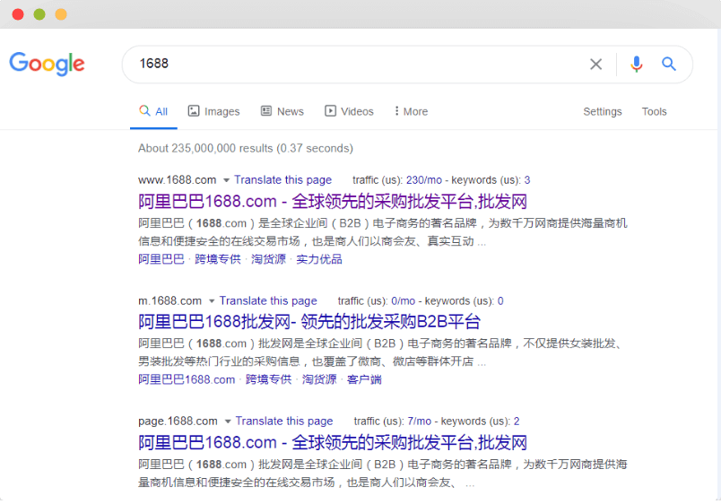This screenshot has width=721, height=504.
Task: Click the About 235,000,000 results text
Action: (246, 148)
